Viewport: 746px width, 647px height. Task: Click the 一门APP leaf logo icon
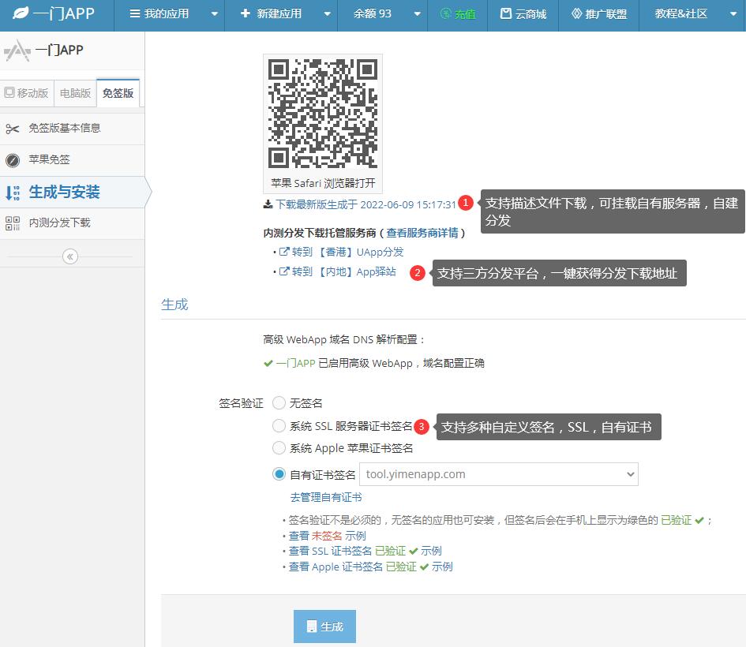(21, 13)
